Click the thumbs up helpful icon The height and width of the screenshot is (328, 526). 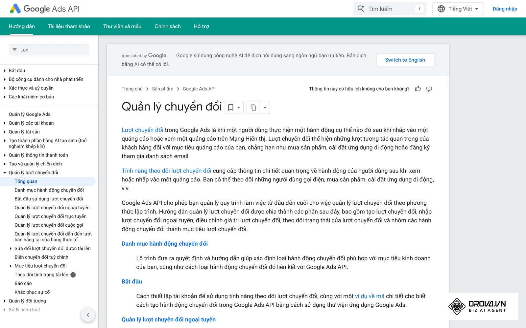pyautogui.click(x=418, y=89)
